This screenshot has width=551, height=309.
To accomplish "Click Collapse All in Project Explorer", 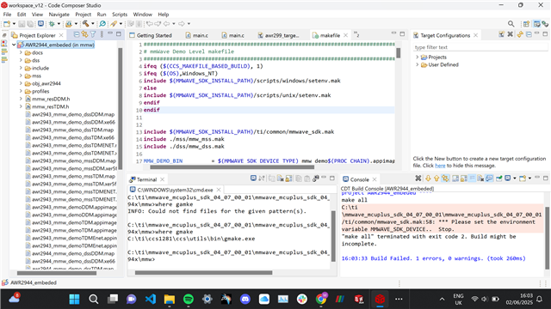I will pyautogui.click(x=77, y=34).
